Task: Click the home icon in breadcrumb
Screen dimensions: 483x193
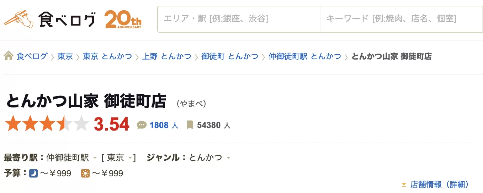Action: coord(9,56)
